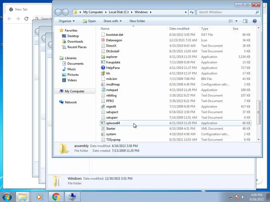Screen dimensions: 270x202
Task: Click the file list vertical scrollbar thumb
Action: [x=258, y=112]
